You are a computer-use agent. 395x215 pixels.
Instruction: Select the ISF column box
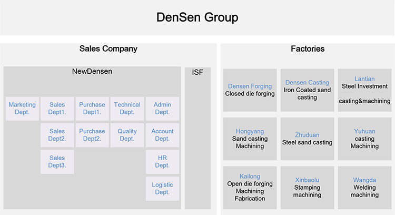pos(197,137)
